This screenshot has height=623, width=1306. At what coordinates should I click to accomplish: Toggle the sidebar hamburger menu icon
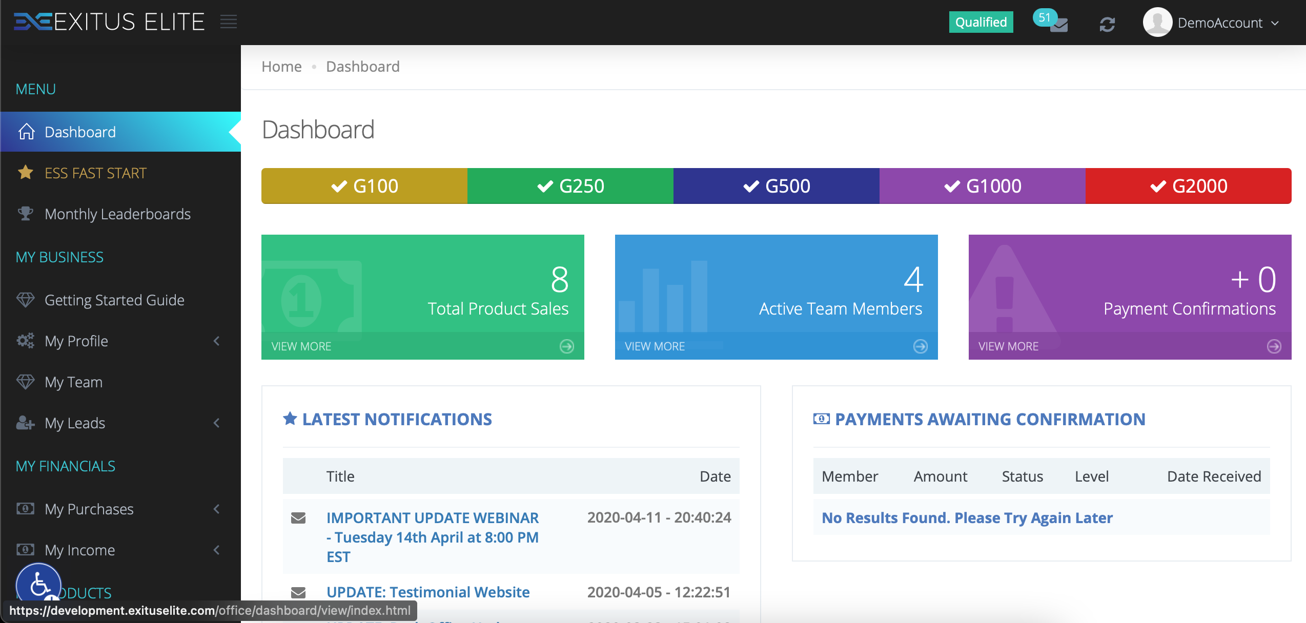point(229,22)
